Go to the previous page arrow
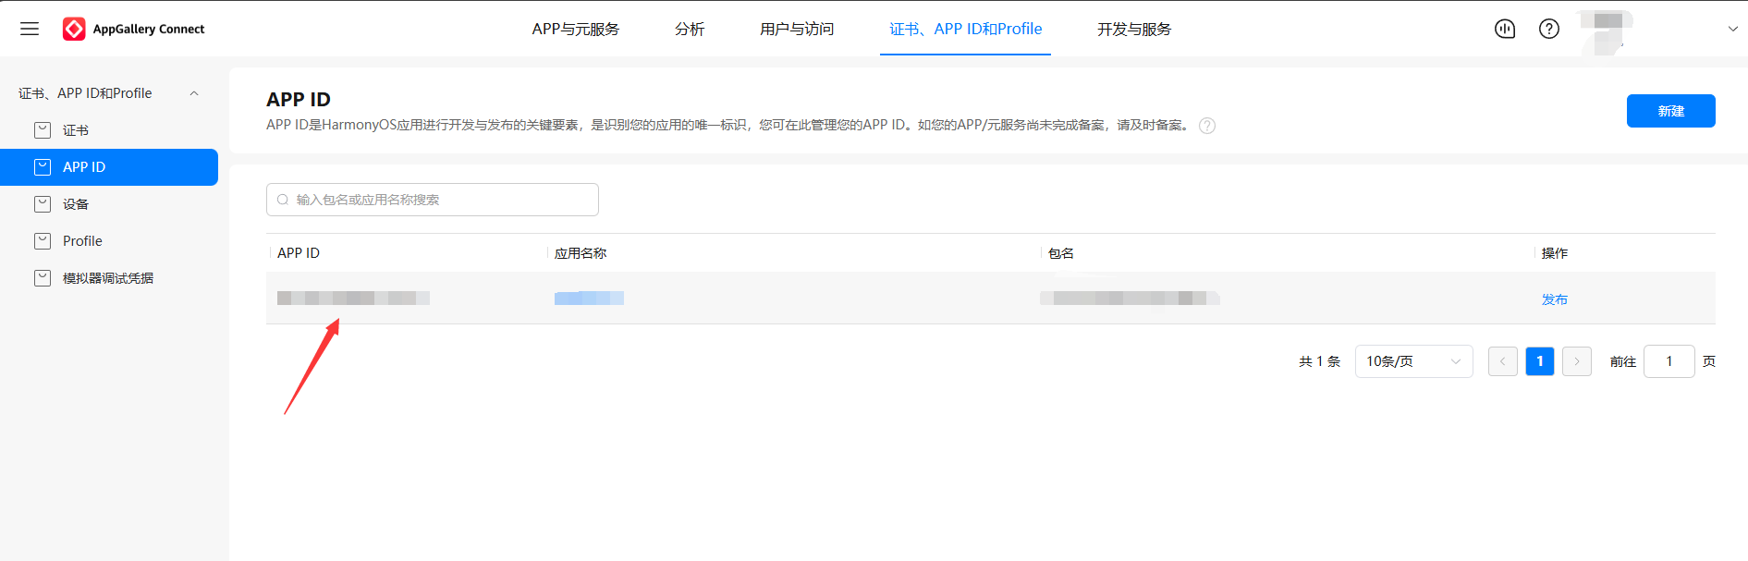The height and width of the screenshot is (561, 1748). (x=1503, y=361)
